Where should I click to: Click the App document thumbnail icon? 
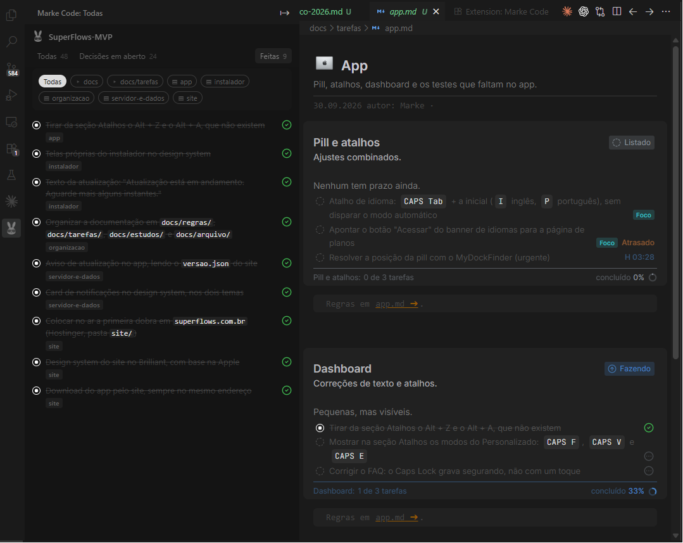click(324, 63)
